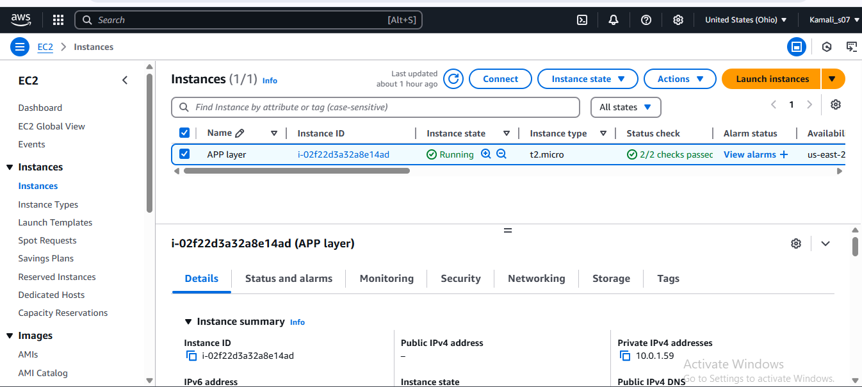Switch to the Networking tab
The image size is (862, 387).
[537, 279]
